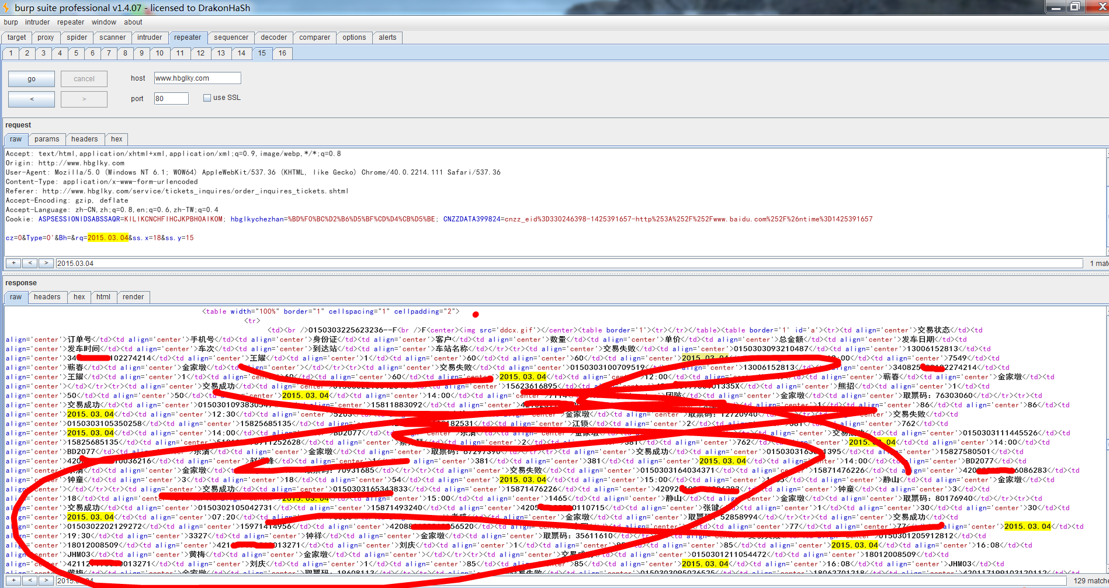1109x588 pixels.
Task: Show request params view
Action: coord(47,139)
